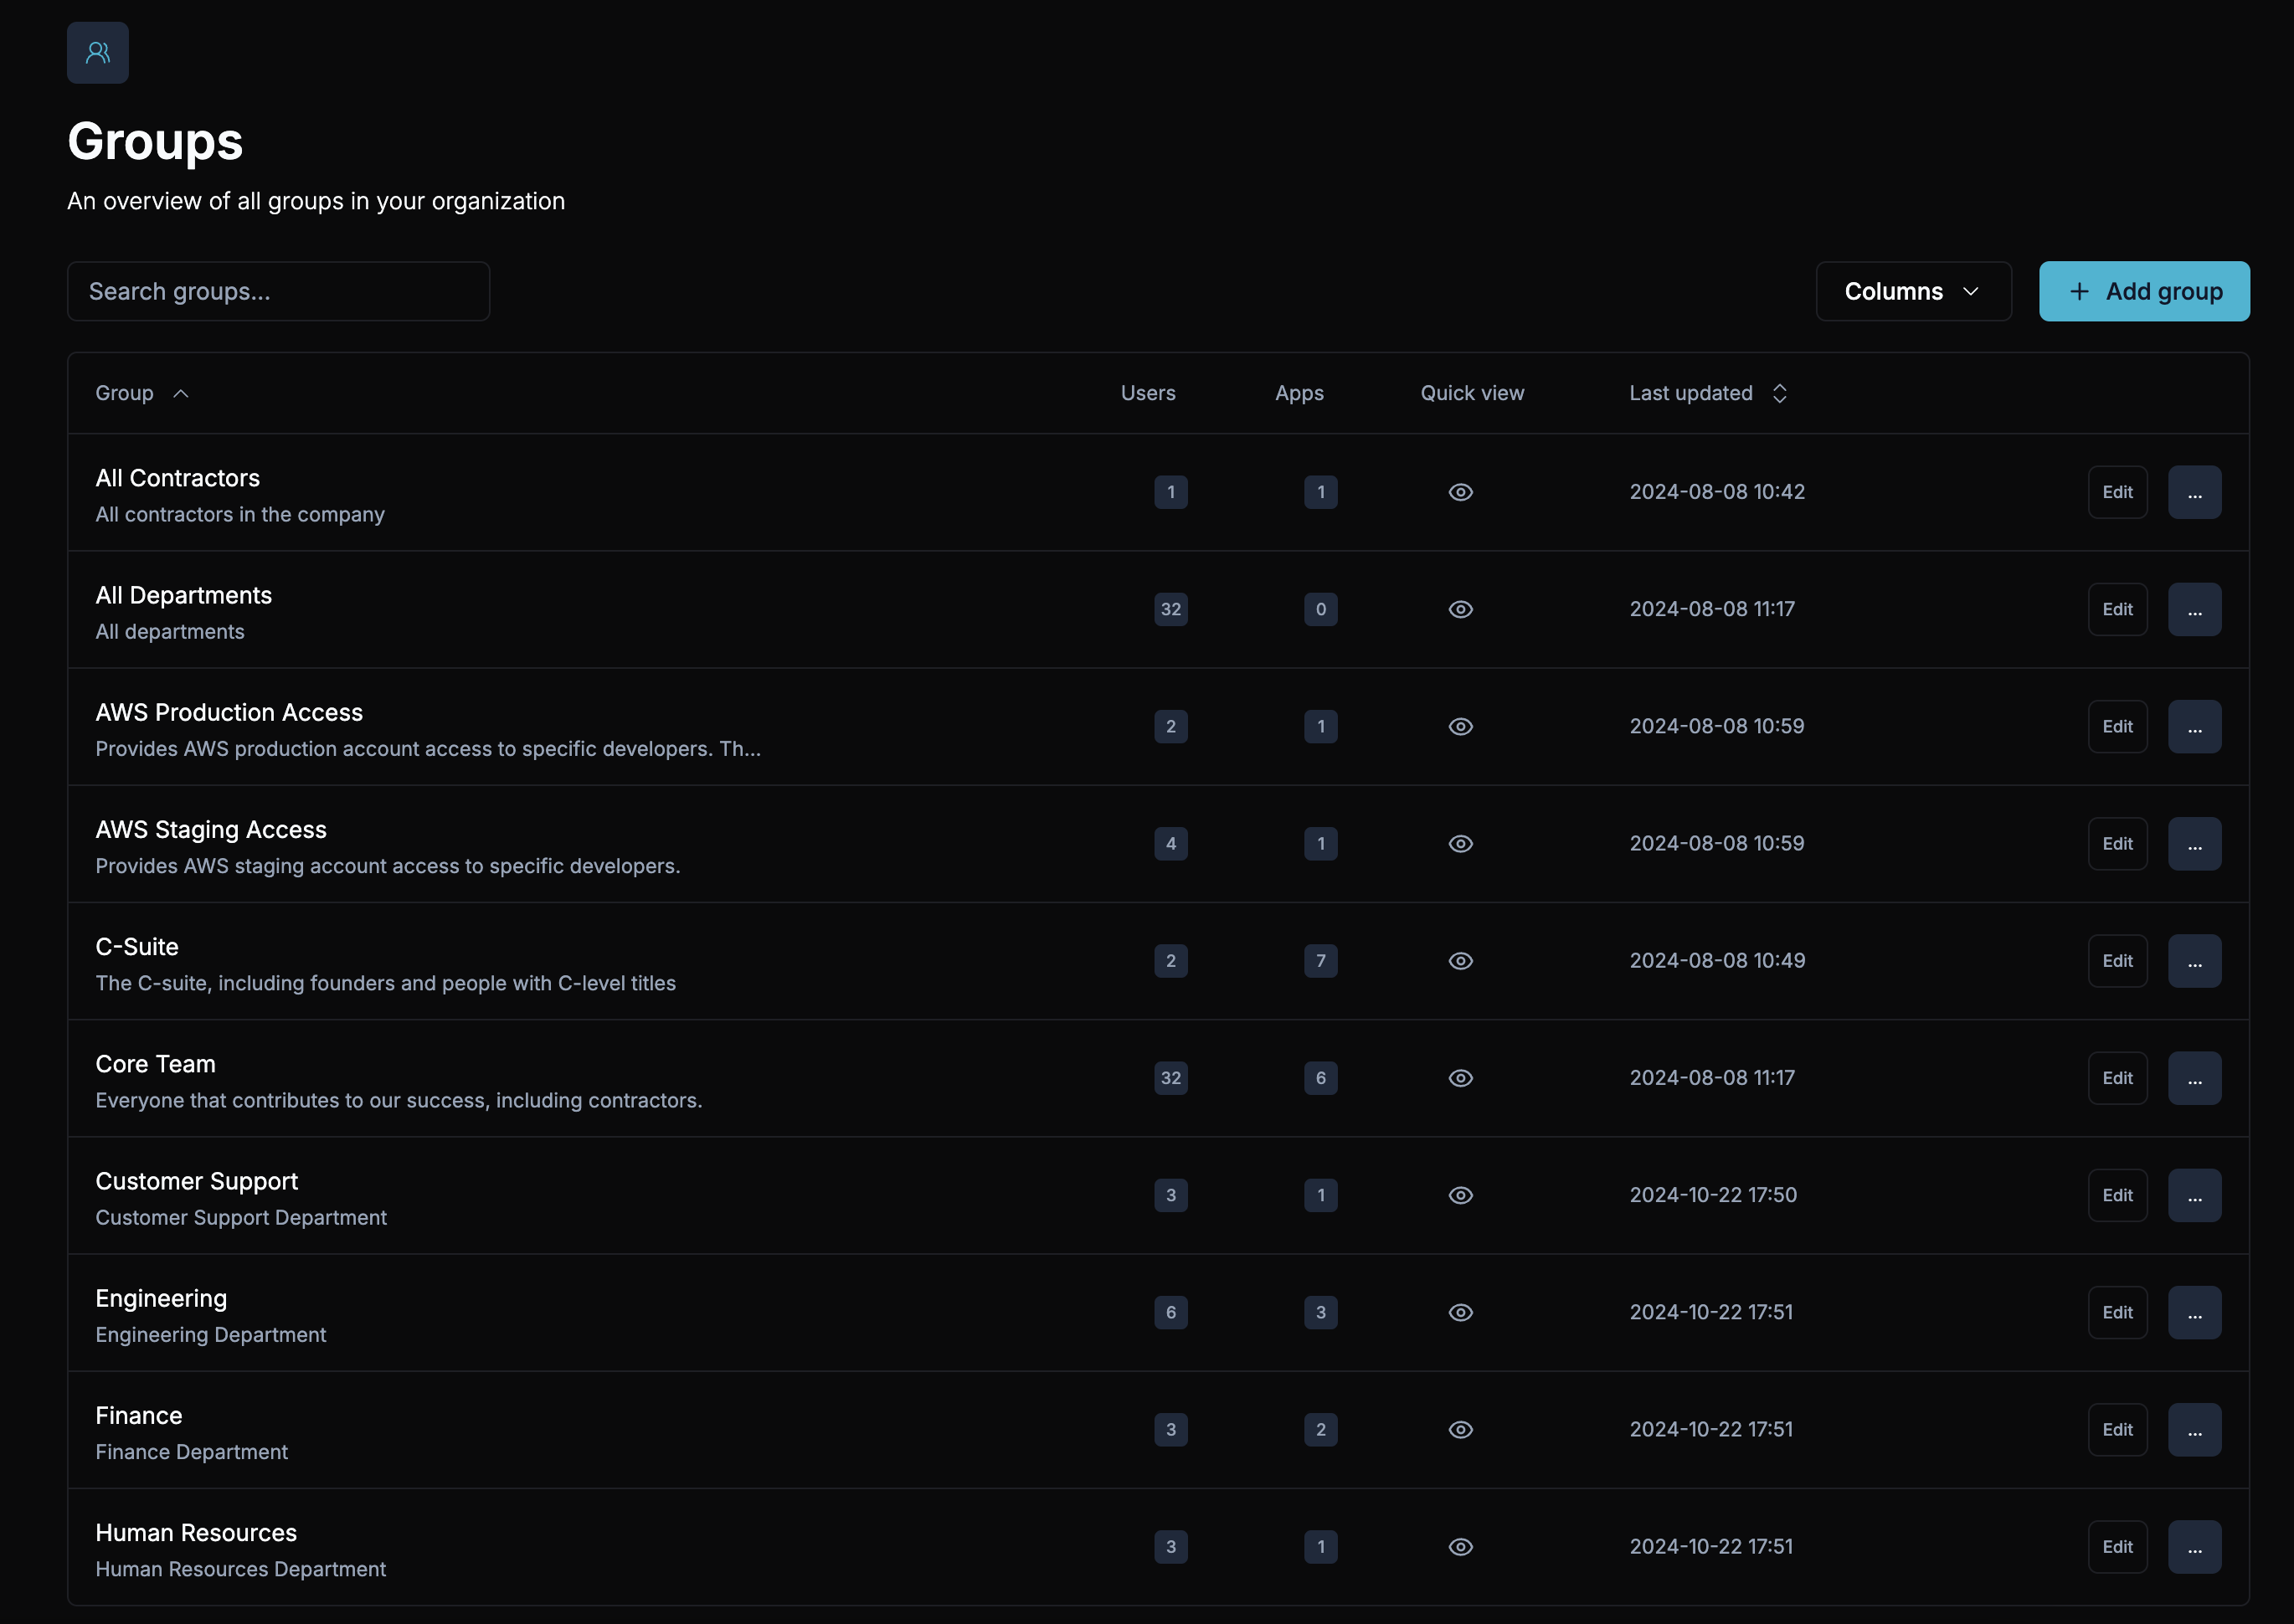The image size is (2294, 1624).
Task: Focus the Search groups input field
Action: (278, 292)
